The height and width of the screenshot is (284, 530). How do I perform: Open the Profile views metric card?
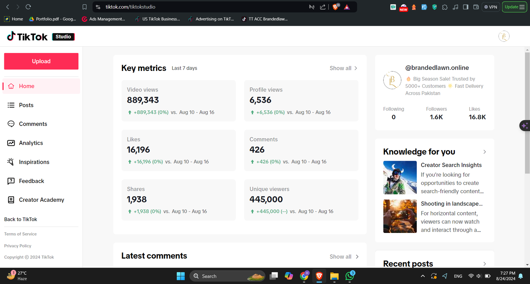click(x=301, y=101)
